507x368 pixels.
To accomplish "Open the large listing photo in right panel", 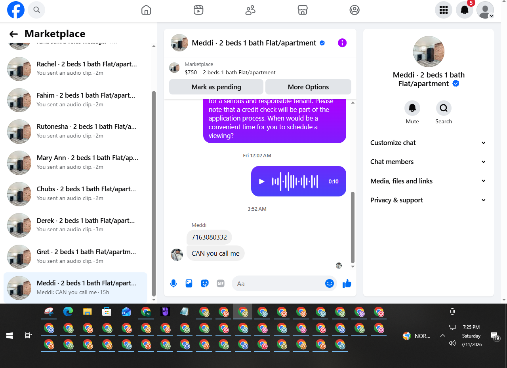I will (429, 52).
